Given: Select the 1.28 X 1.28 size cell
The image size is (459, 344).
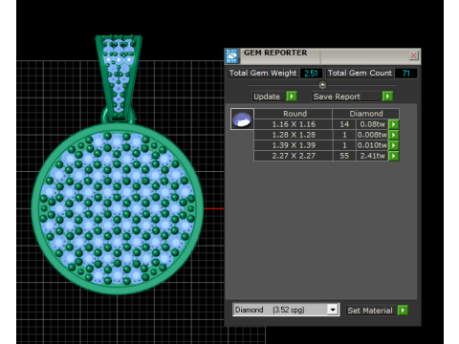Looking at the screenshot, I should tap(294, 135).
